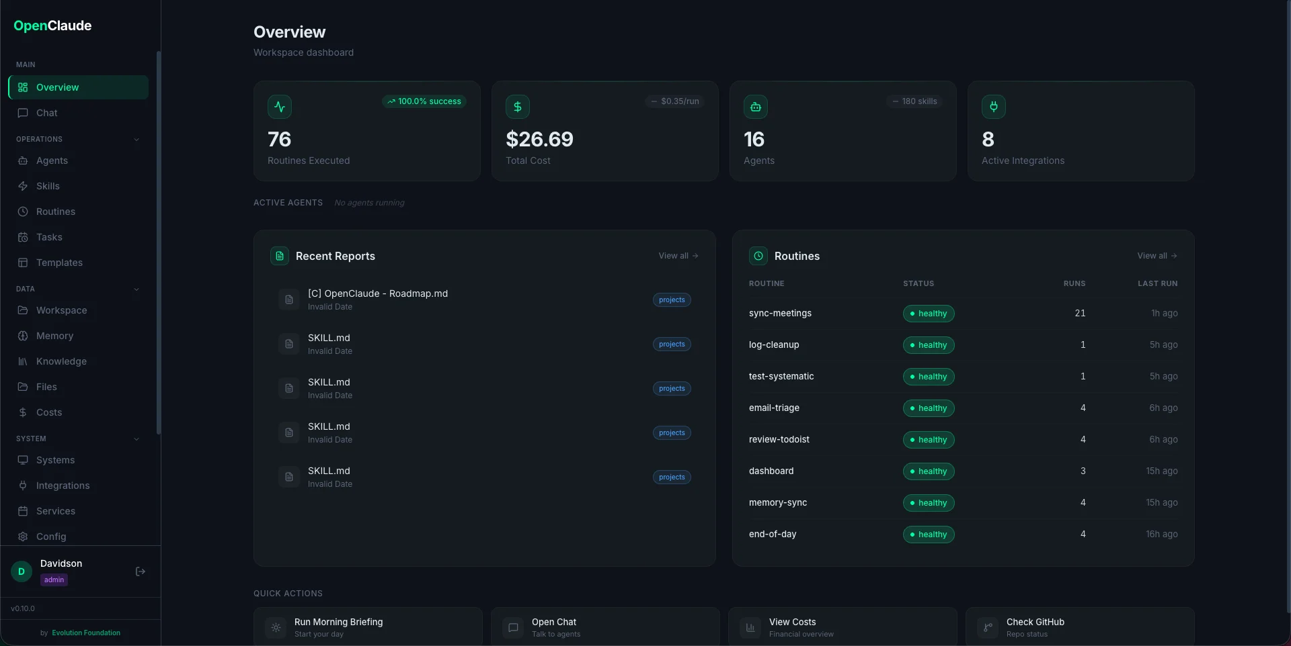Click the plug icon on Active Integrations card

coord(994,107)
